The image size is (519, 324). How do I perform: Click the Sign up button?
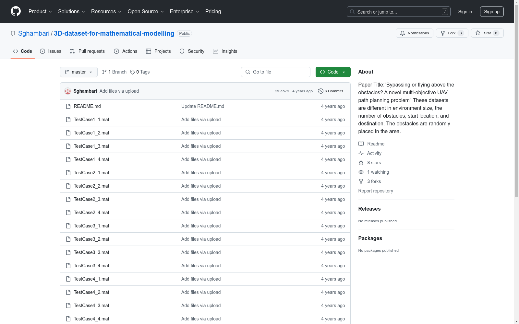492,12
